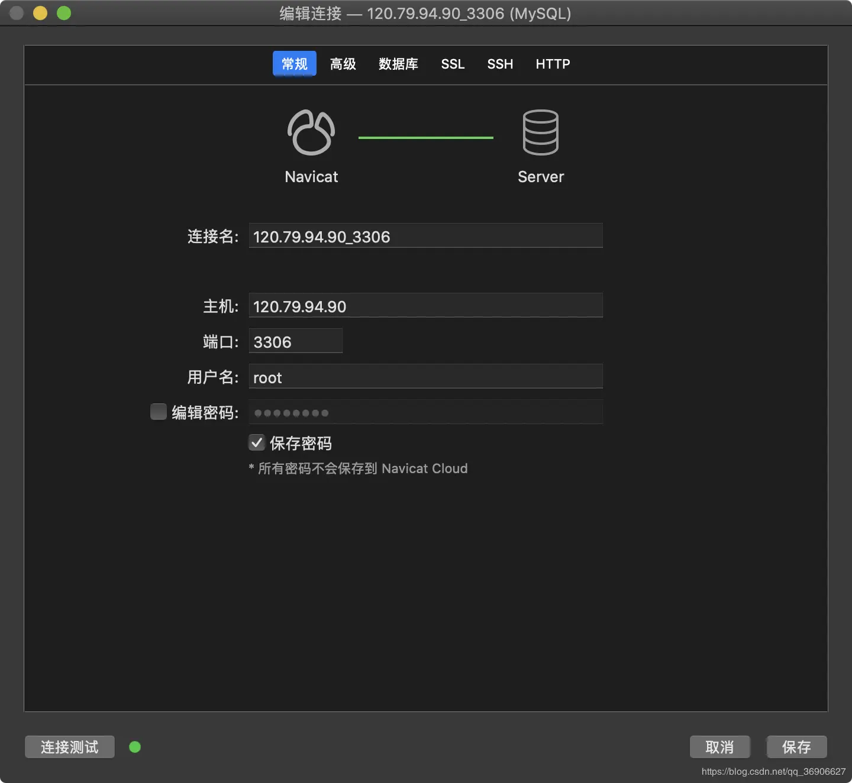Click the 用户名 field showing root

[x=426, y=376]
